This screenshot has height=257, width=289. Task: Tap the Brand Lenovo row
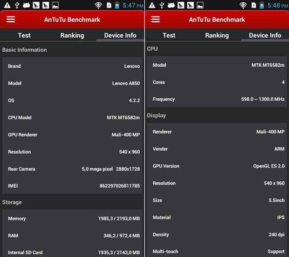72,66
